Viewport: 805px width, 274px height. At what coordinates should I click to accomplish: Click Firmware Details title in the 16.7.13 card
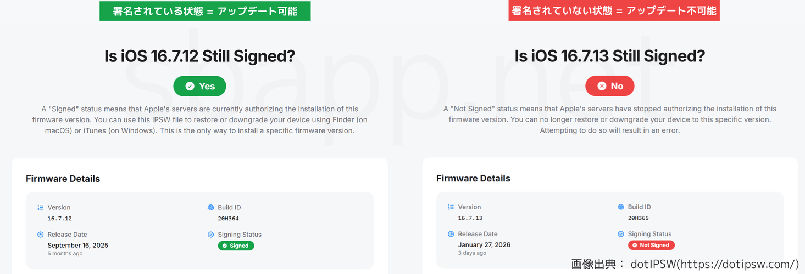(x=473, y=178)
